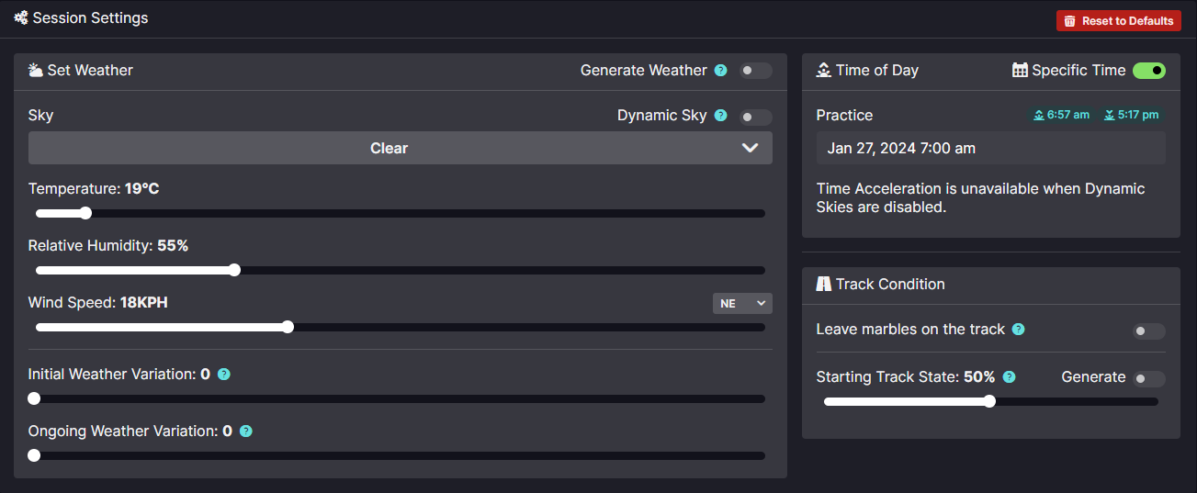Click the sunrise 6:57 am badge
The image size is (1197, 493).
pyautogui.click(x=1061, y=115)
